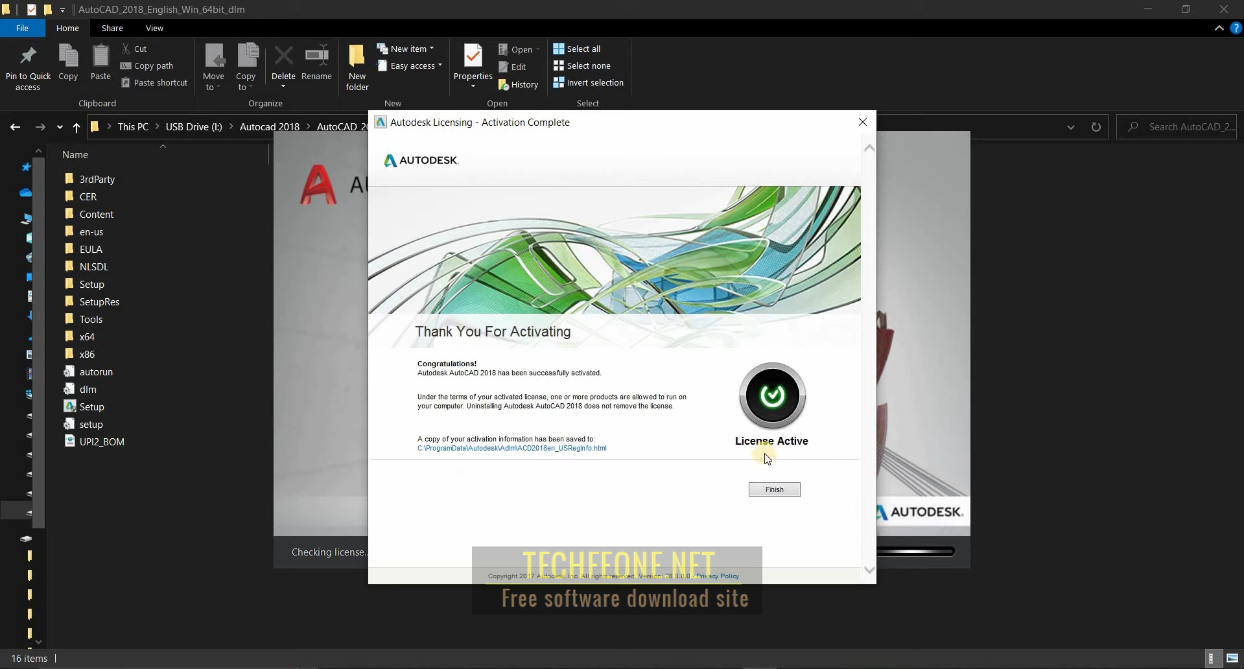The image size is (1244, 669).
Task: Go up one folder level
Action: coord(76,127)
